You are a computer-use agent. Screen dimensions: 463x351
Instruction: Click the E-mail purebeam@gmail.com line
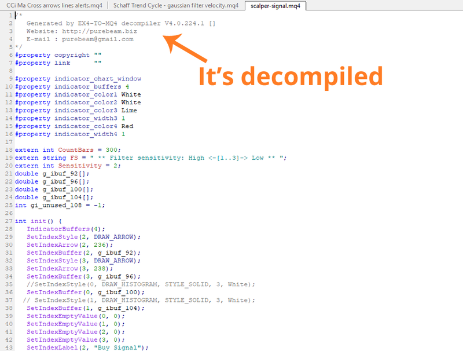pyautogui.click(x=80, y=39)
